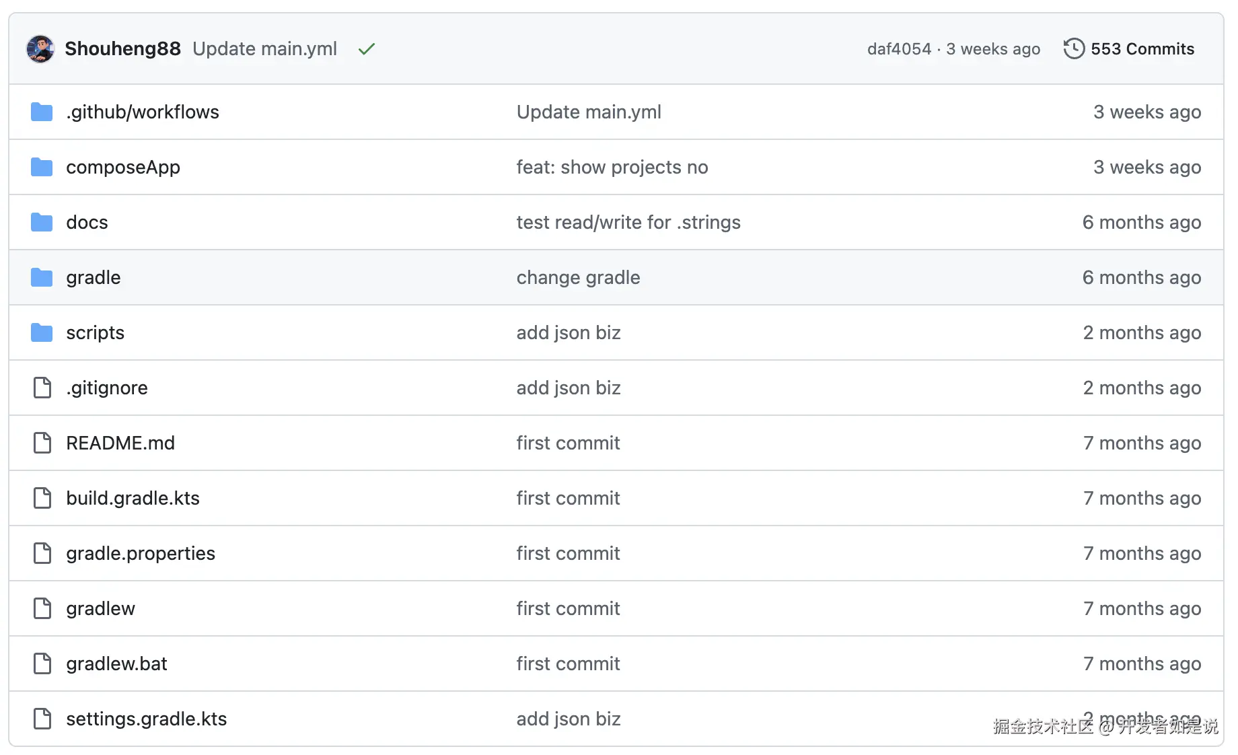The image size is (1238, 755).
Task: Click the commit history clock icon
Action: (1074, 48)
